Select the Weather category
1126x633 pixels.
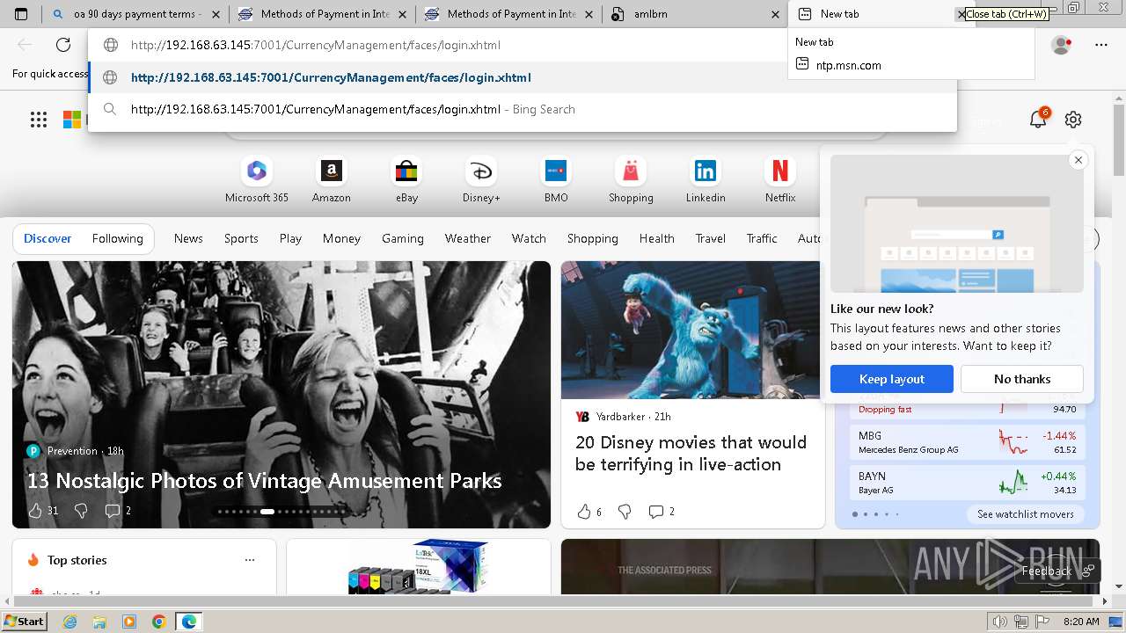468,238
